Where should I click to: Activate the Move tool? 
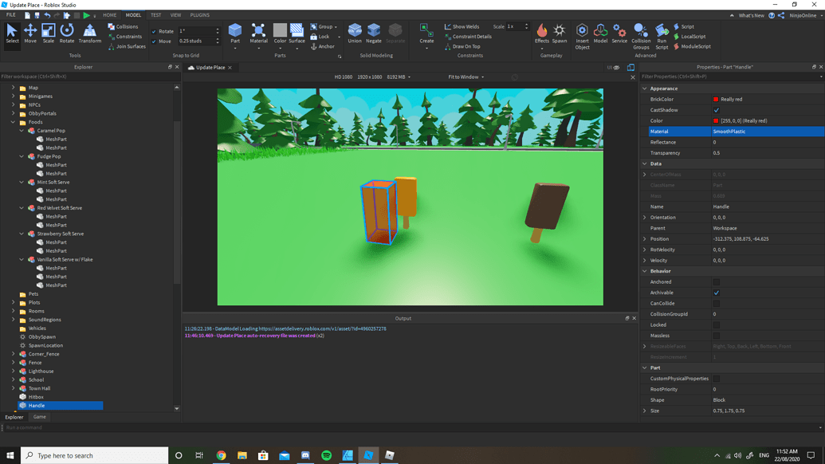click(30, 33)
